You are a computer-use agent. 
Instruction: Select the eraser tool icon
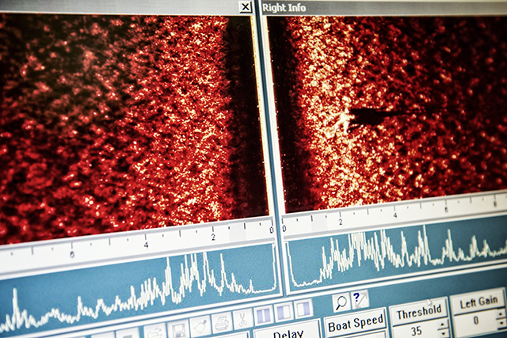[200, 325]
